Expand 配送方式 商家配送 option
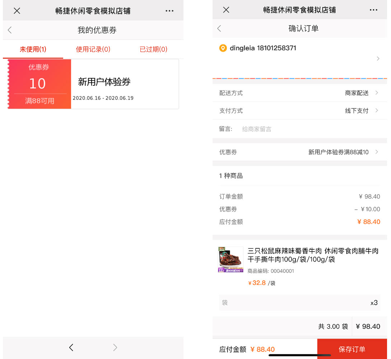This screenshot has width=391, height=359. pos(299,93)
